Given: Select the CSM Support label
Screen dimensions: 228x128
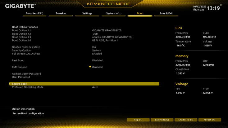Looking at the screenshot, I should 20,67.
